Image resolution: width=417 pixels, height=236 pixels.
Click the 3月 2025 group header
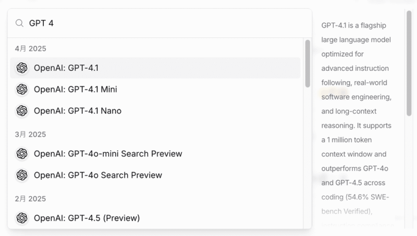[x=30, y=135]
